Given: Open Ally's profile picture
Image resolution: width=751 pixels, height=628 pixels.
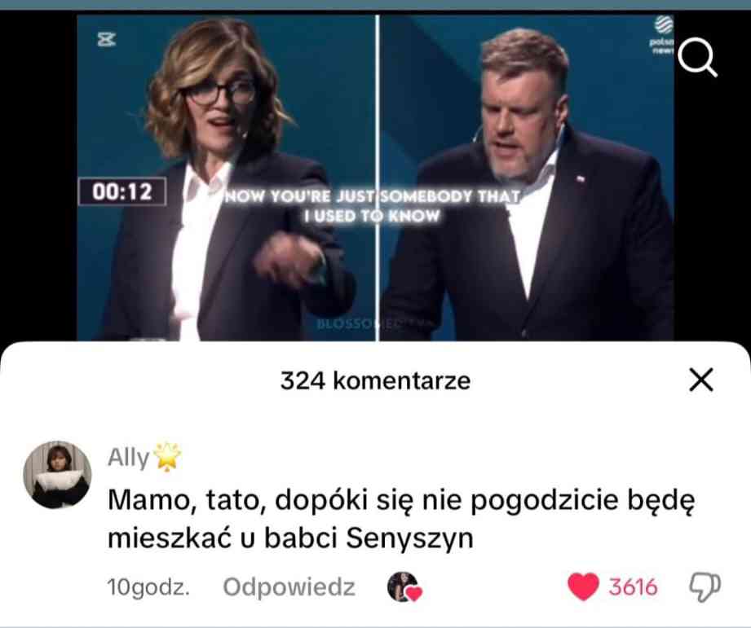Looking at the screenshot, I should pyautogui.click(x=57, y=475).
